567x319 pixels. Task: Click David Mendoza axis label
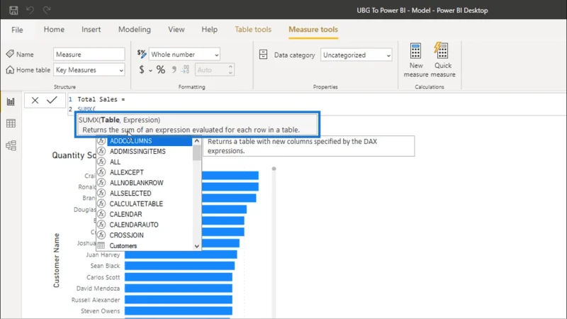(x=98, y=289)
